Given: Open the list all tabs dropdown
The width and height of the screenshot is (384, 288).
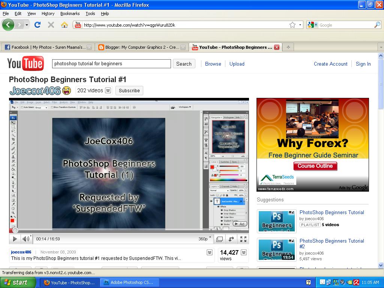Looking at the screenshot, I should coord(381,47).
